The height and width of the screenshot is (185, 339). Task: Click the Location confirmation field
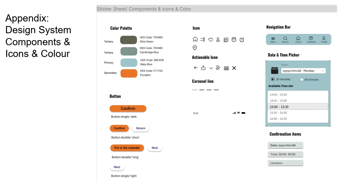pyautogui.click(x=285, y=163)
